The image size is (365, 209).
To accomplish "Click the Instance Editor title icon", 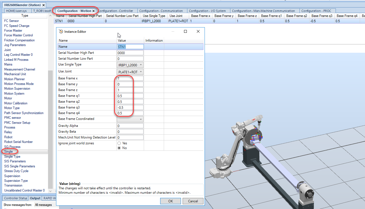I will pyautogui.click(x=61, y=32).
